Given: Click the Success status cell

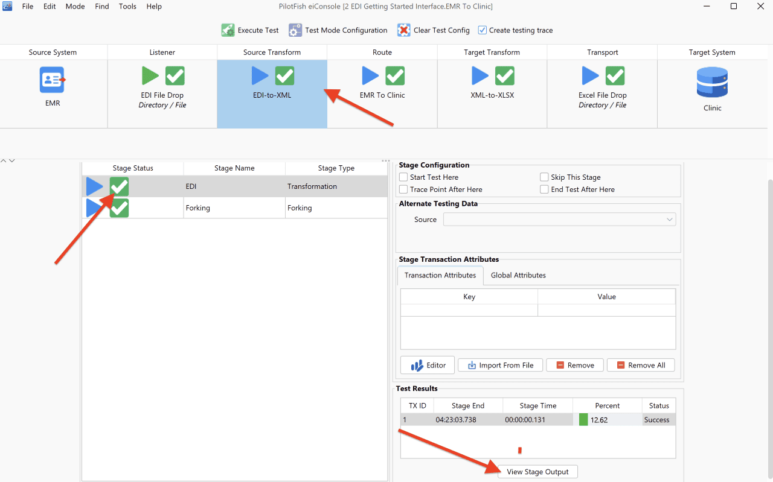Looking at the screenshot, I should point(659,420).
